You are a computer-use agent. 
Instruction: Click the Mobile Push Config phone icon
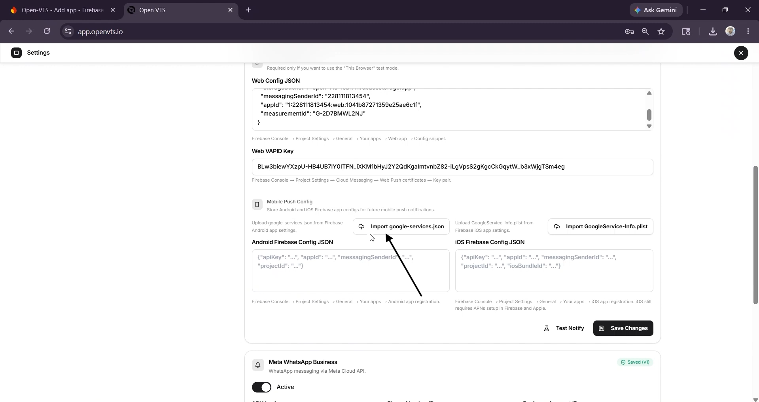[257, 204]
